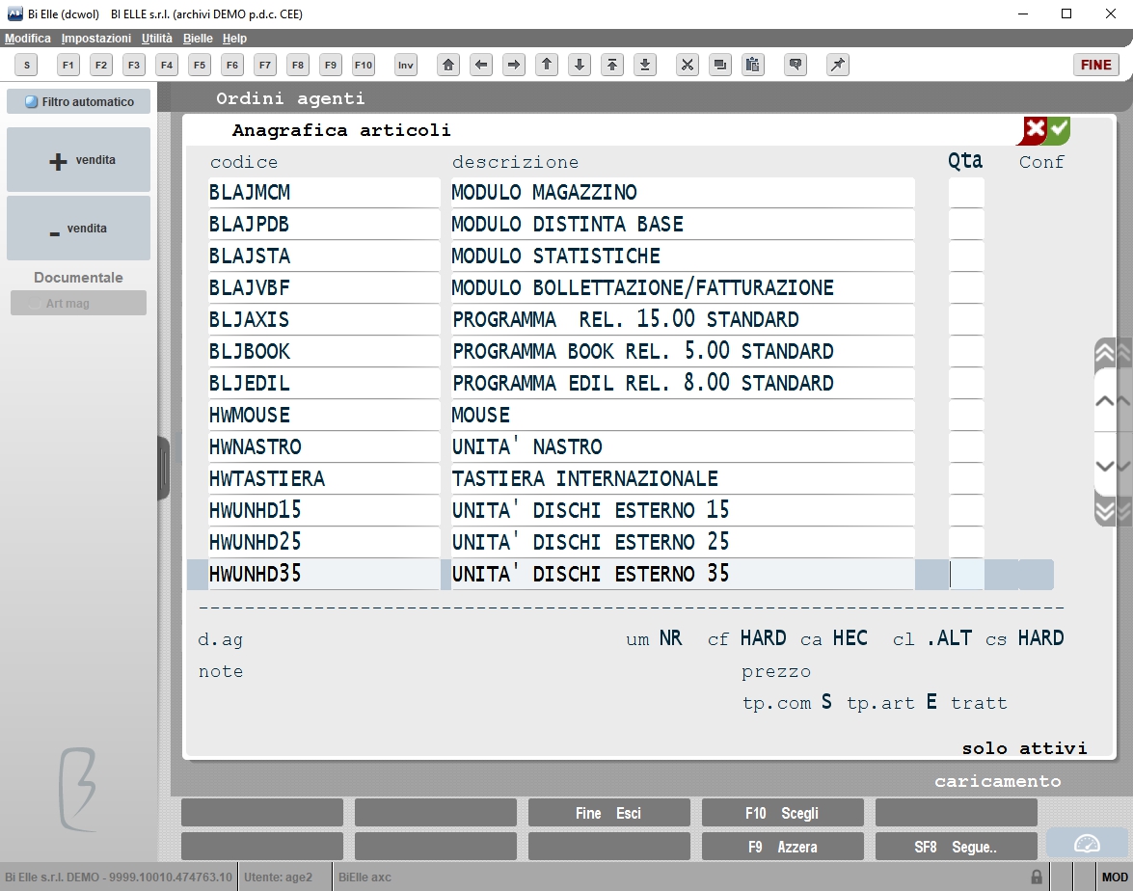Viewport: 1133px width, 891px height.
Task: Click the speedometer icon at bottom right
Action: coord(1087,844)
